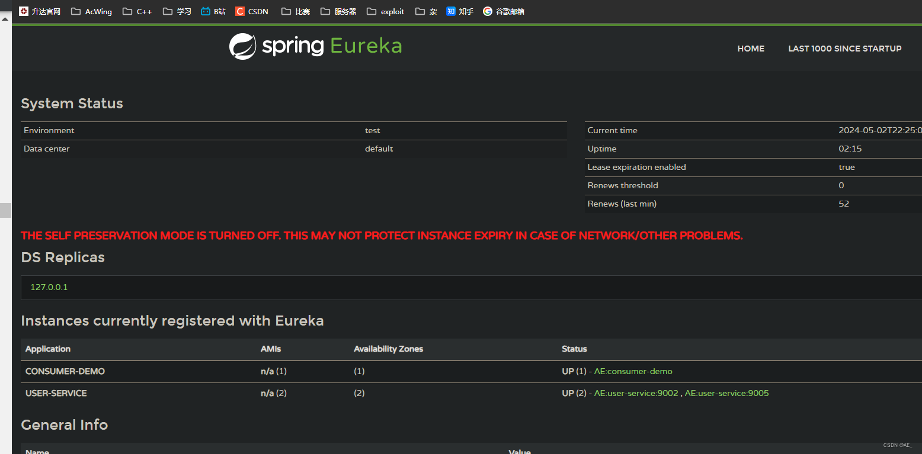Click the 'n/a (1)' AMIs cell for CONSUMER-DEMO
922x454 pixels.
pyautogui.click(x=274, y=371)
